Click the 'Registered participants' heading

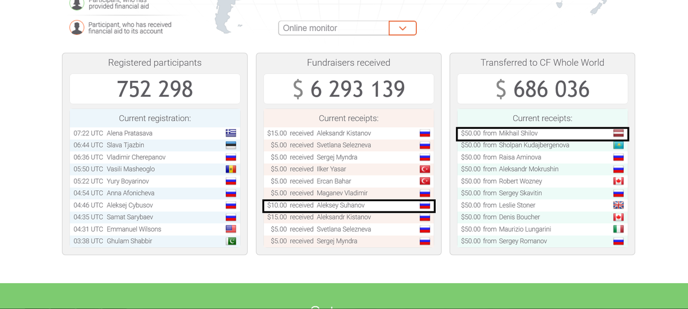click(155, 62)
